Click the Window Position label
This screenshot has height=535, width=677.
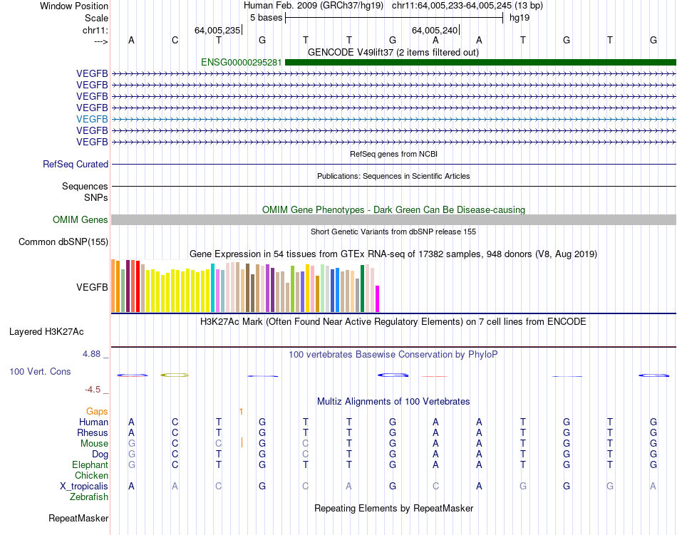coord(74,6)
